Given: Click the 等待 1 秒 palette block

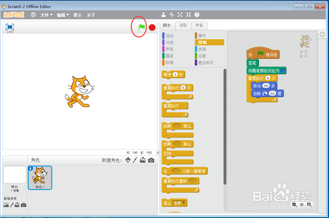Looking at the screenshot, I should tap(173, 75).
